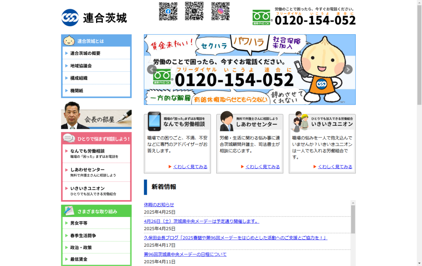Click the smartphone icon for なんでも労働相談

(x=154, y=121)
